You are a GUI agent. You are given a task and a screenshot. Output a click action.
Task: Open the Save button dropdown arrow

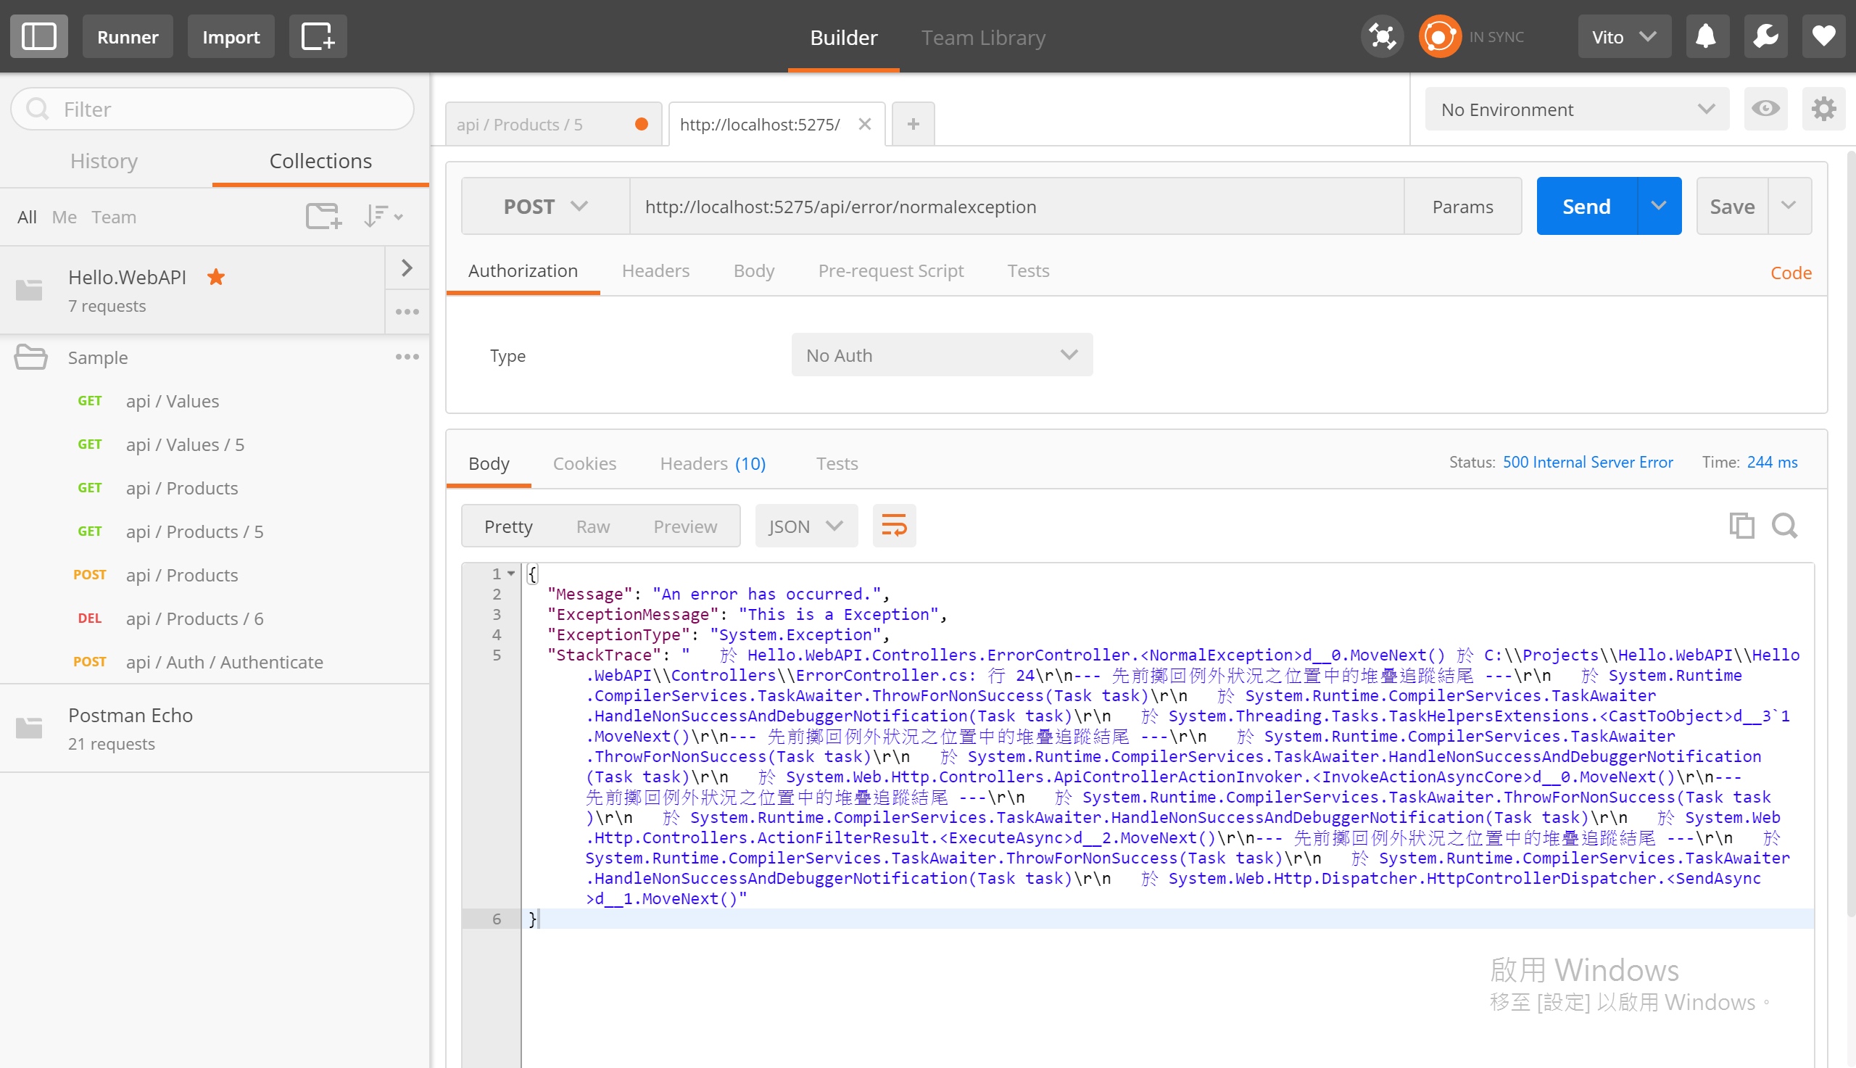click(1789, 206)
